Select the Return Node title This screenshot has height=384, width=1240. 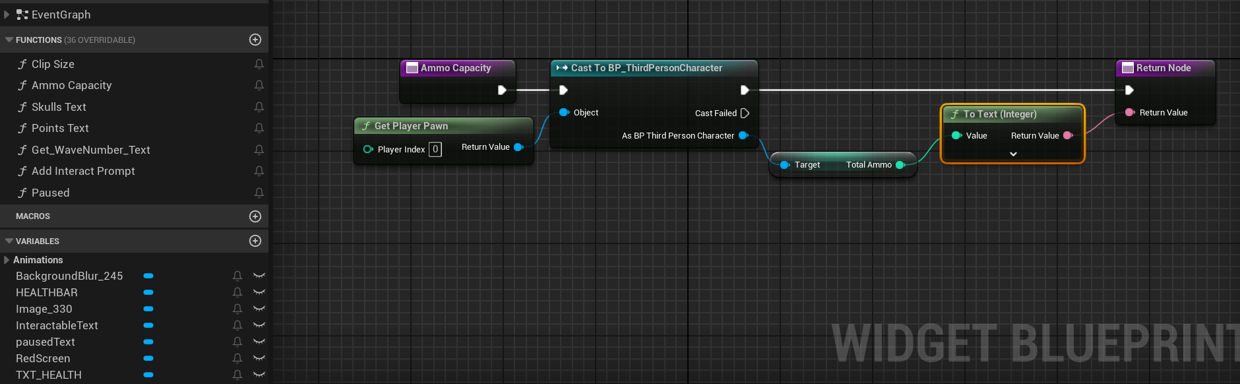[x=1163, y=68]
